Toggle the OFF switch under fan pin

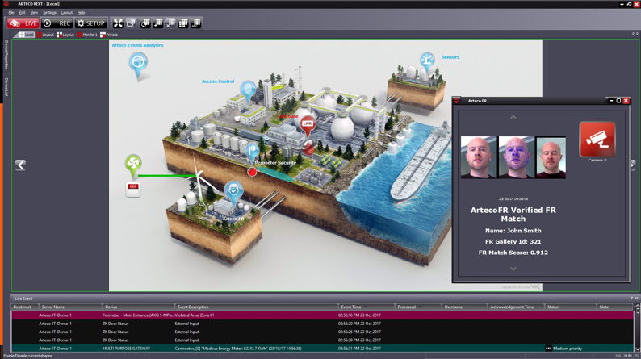[133, 190]
